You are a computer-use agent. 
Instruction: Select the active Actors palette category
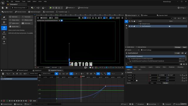point(4,28)
